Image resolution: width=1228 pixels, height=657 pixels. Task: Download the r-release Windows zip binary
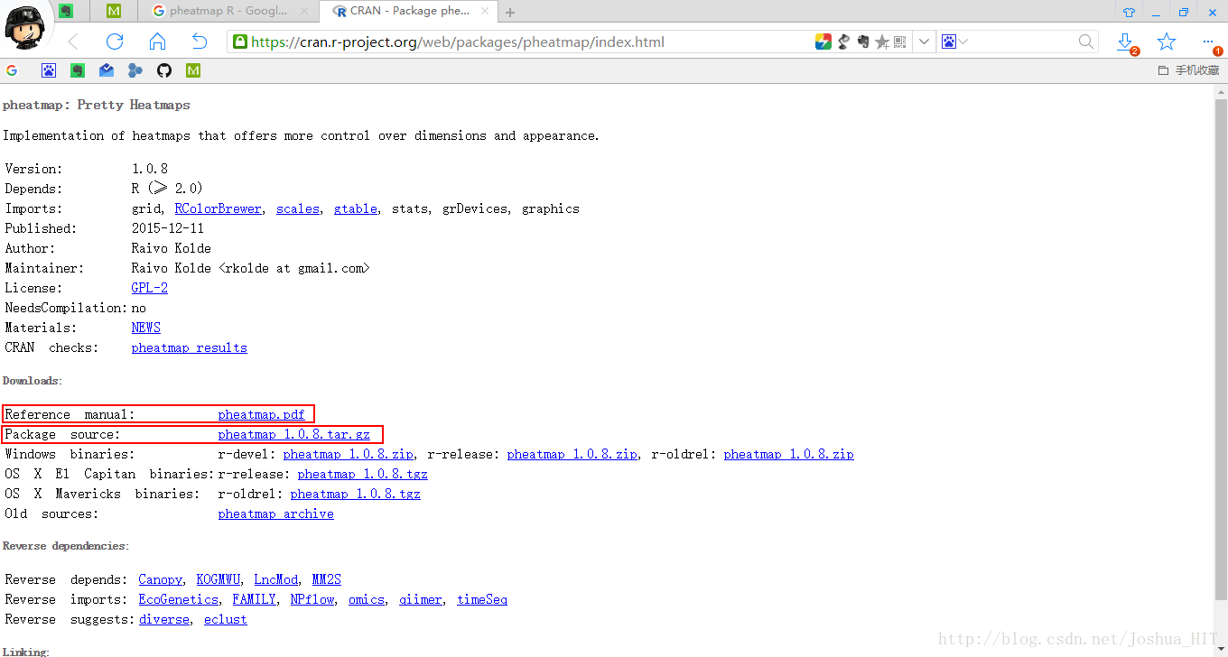tap(572, 454)
